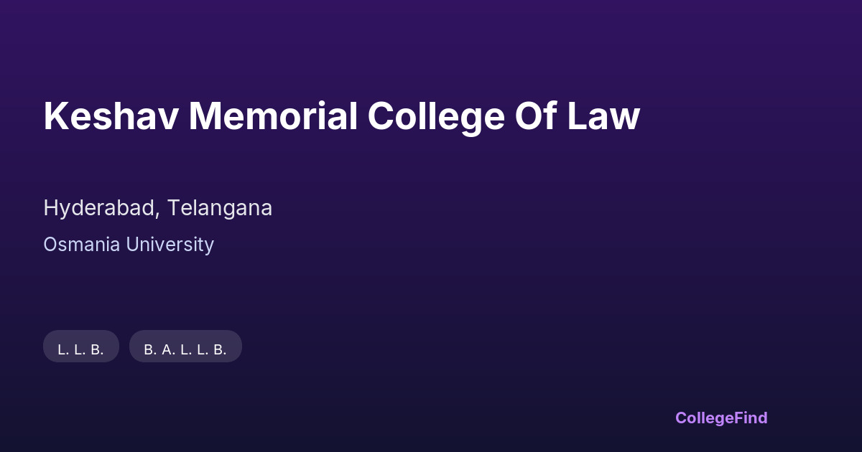This screenshot has height=452, width=862.
Task: Select the B. A. L. L. B. course tag
Action: pyautogui.click(x=185, y=347)
